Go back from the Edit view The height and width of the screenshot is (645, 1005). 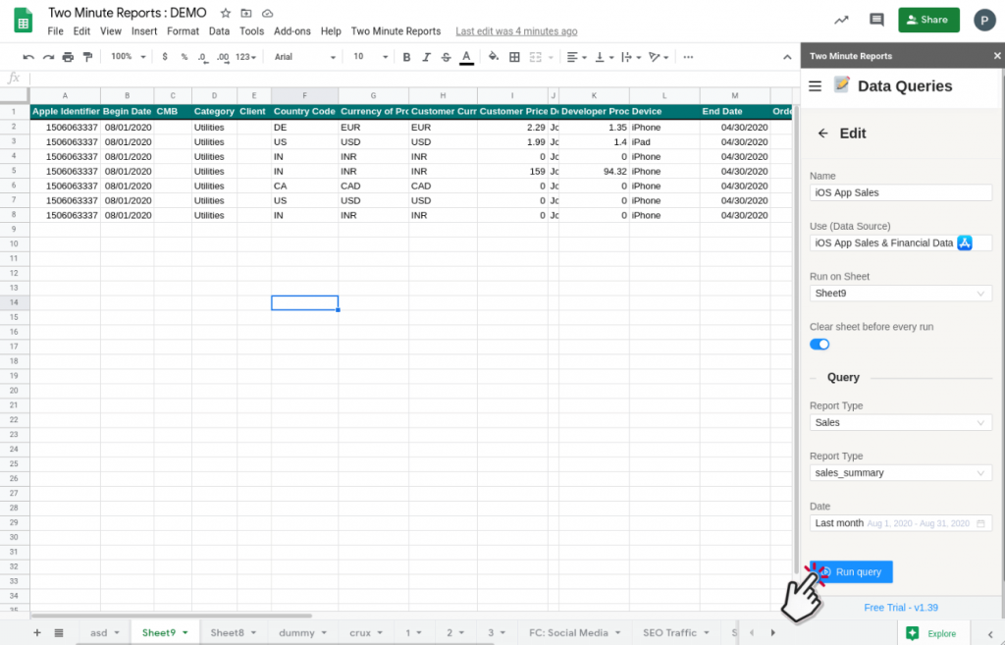tap(823, 134)
